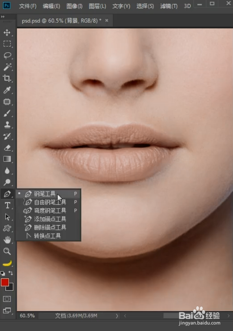This screenshot has width=233, height=331.
Task: Click the horizontal scrollbar left arrow
Action: 125,316
